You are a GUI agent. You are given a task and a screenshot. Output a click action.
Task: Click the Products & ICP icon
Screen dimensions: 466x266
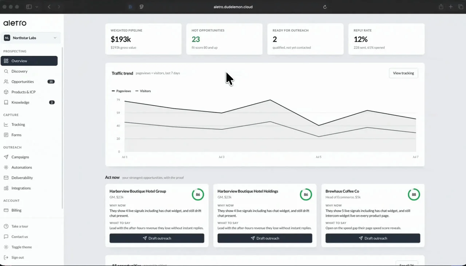pyautogui.click(x=6, y=92)
